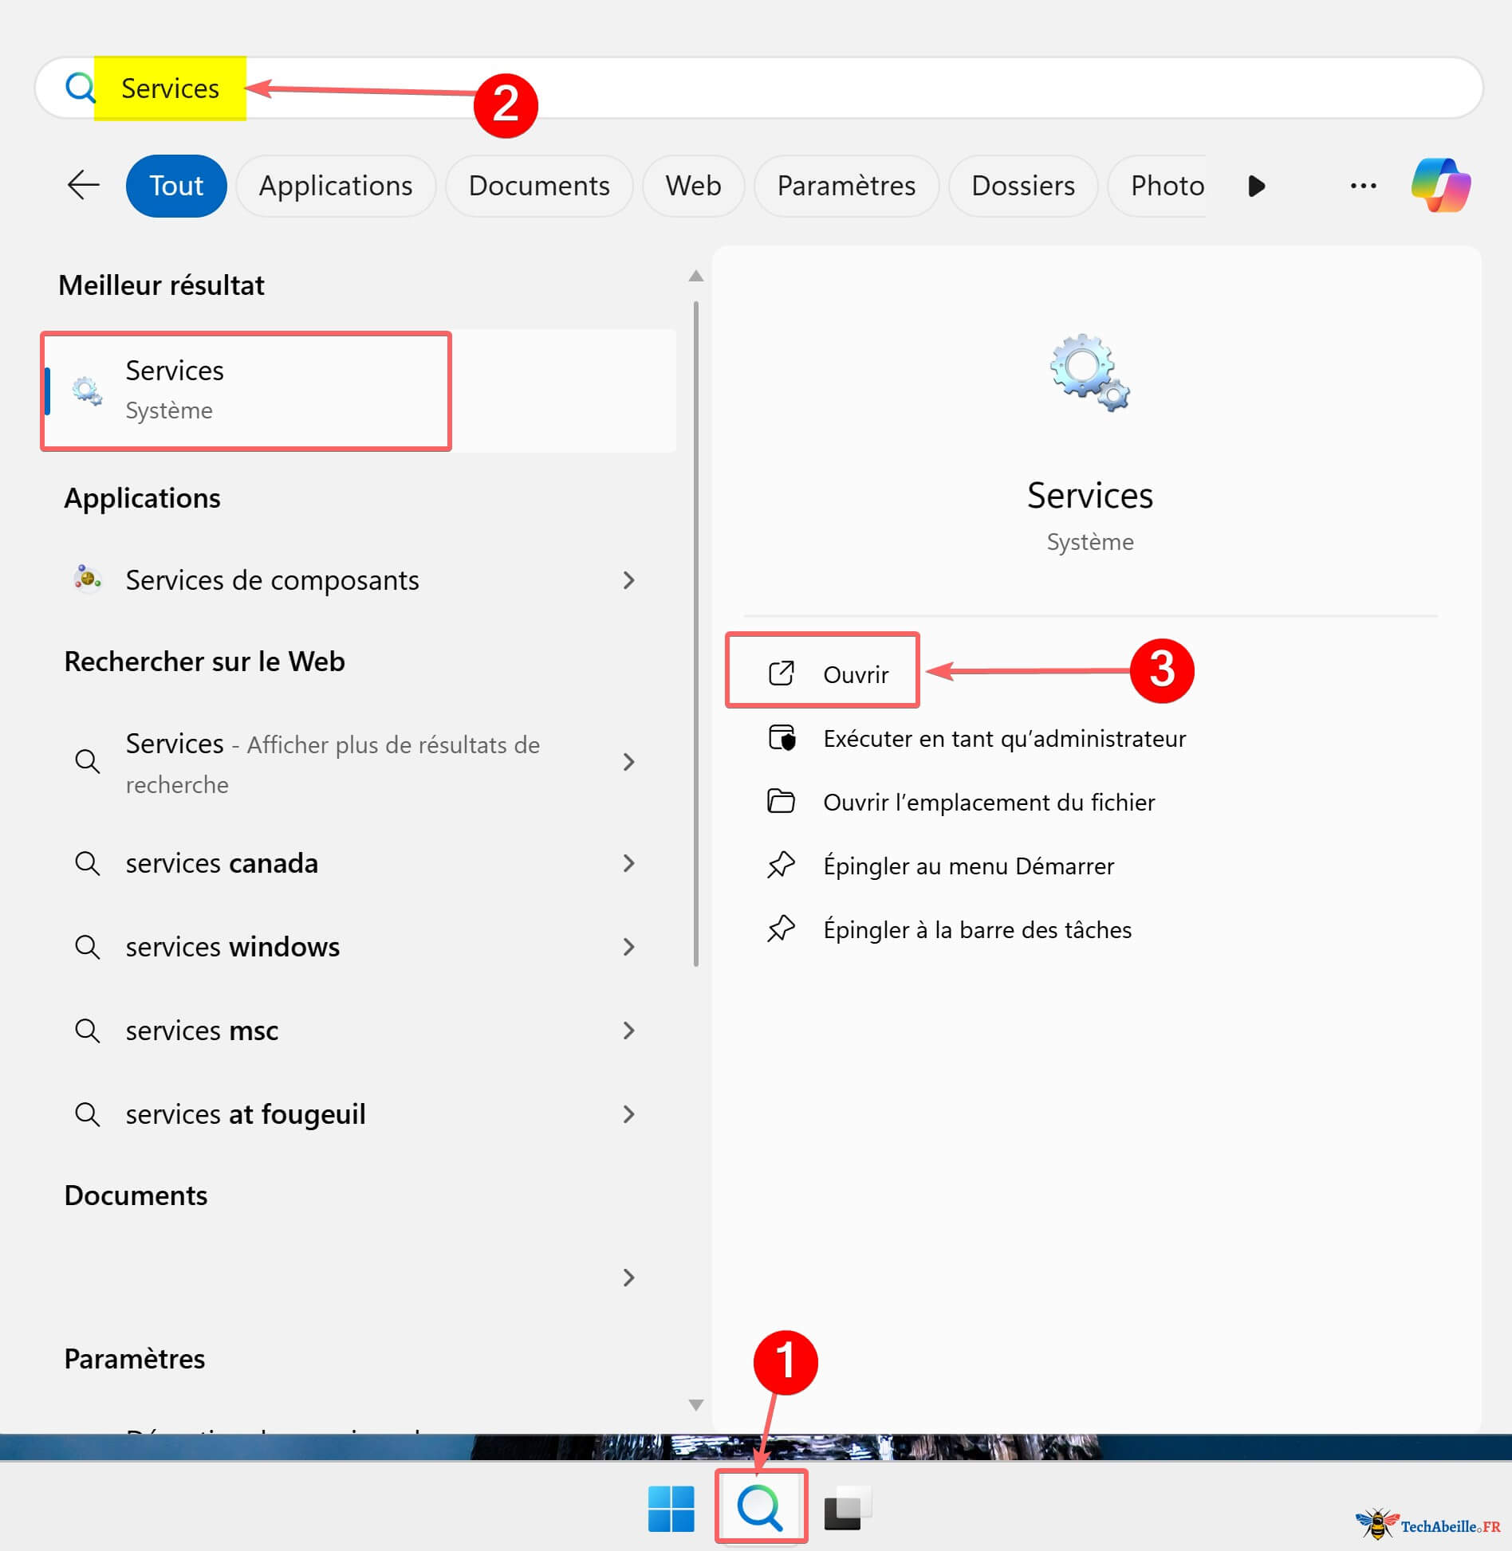The height and width of the screenshot is (1551, 1512).
Task: Open Task View from the taskbar
Action: click(x=847, y=1508)
